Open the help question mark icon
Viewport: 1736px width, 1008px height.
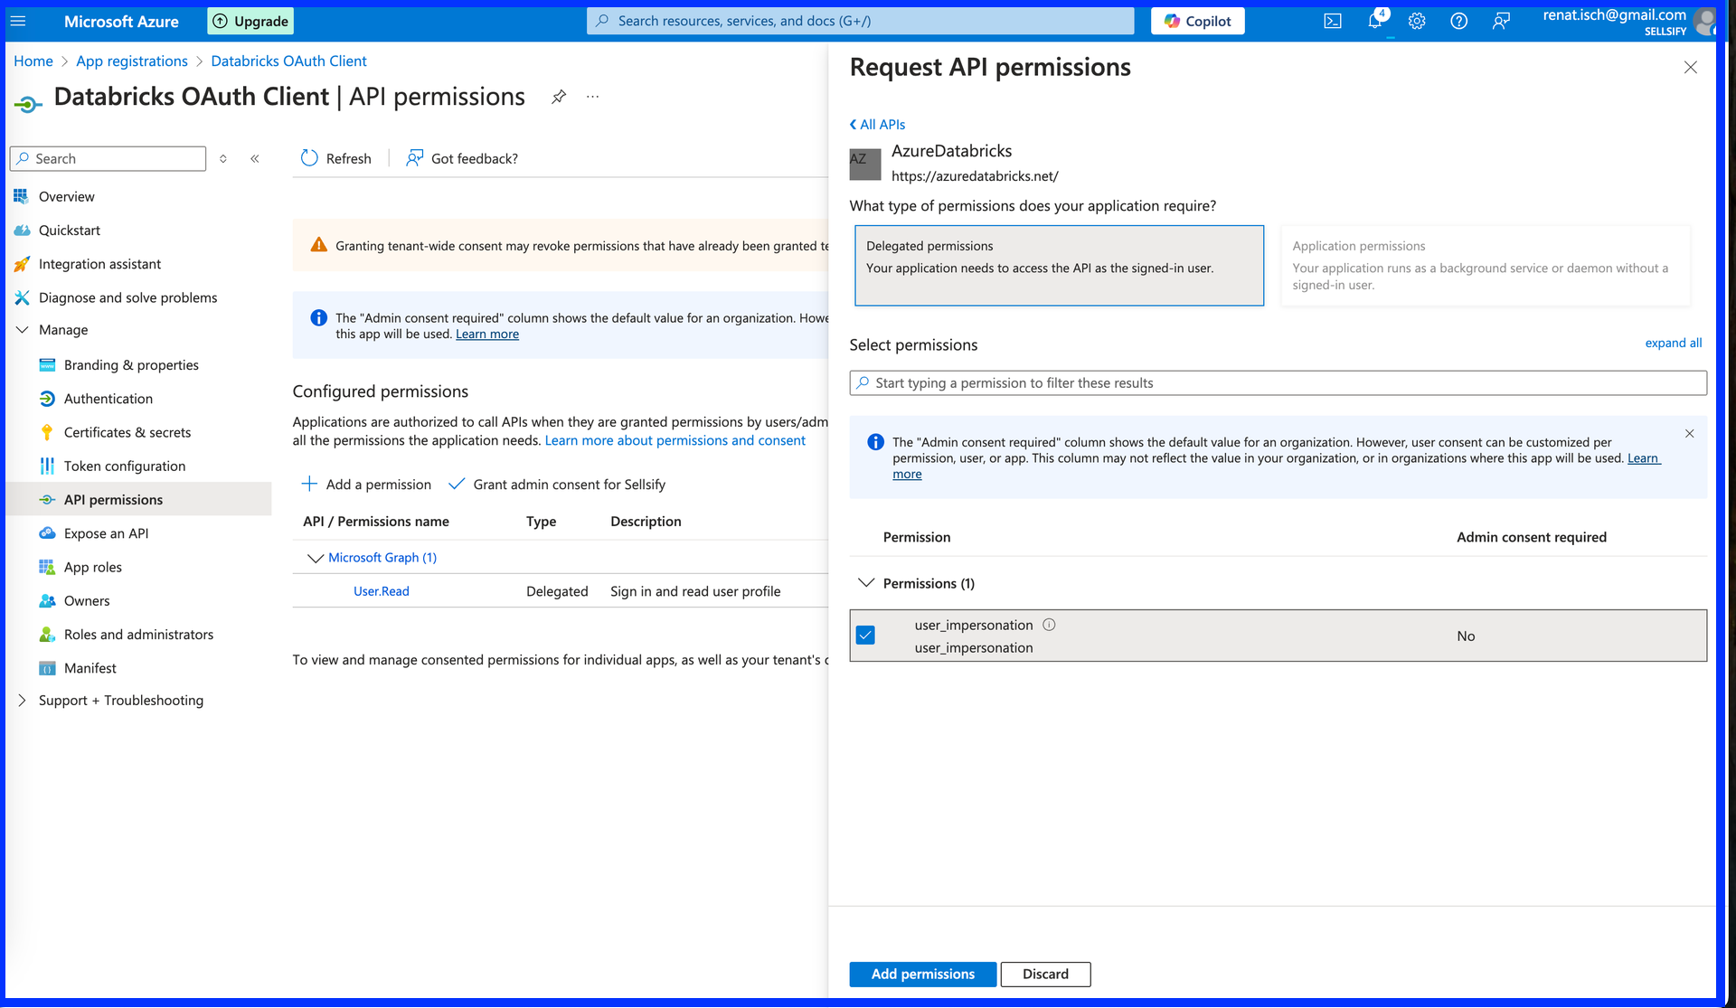(x=1458, y=21)
